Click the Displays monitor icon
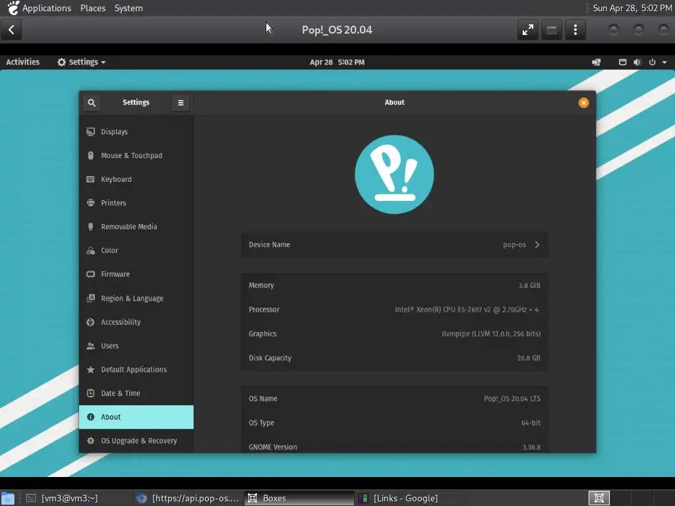Viewport: 675px width, 506px height. click(x=90, y=132)
